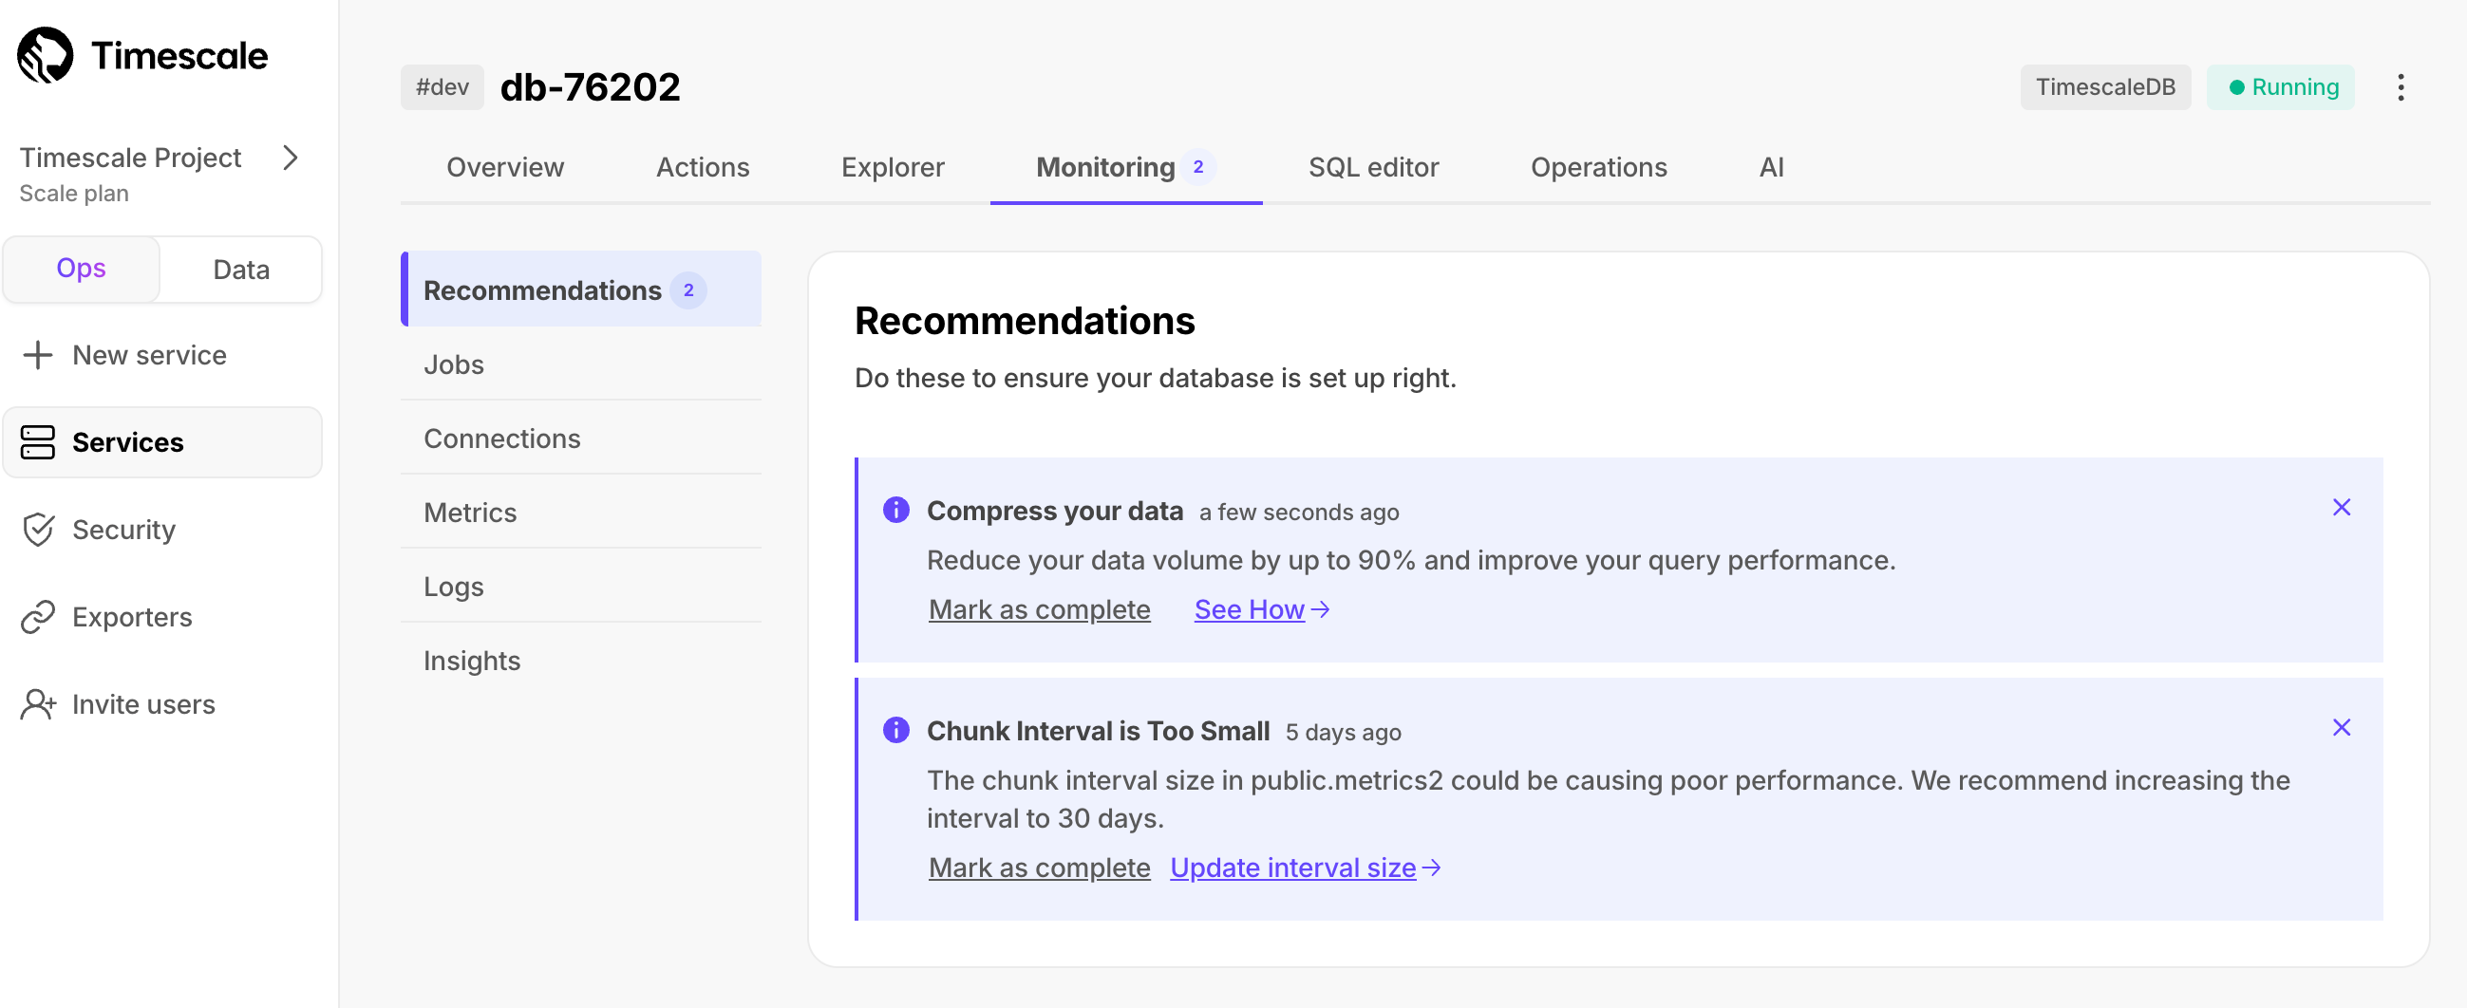
Task: Open the AI tab
Action: (x=1771, y=166)
